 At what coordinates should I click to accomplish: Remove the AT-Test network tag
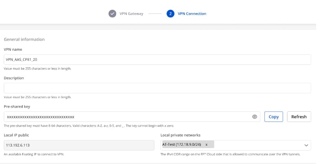pyautogui.click(x=206, y=145)
